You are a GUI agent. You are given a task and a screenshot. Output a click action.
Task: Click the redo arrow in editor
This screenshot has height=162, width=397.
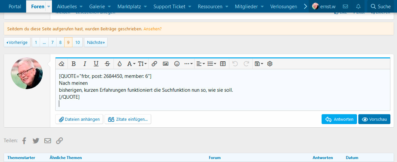246,64
